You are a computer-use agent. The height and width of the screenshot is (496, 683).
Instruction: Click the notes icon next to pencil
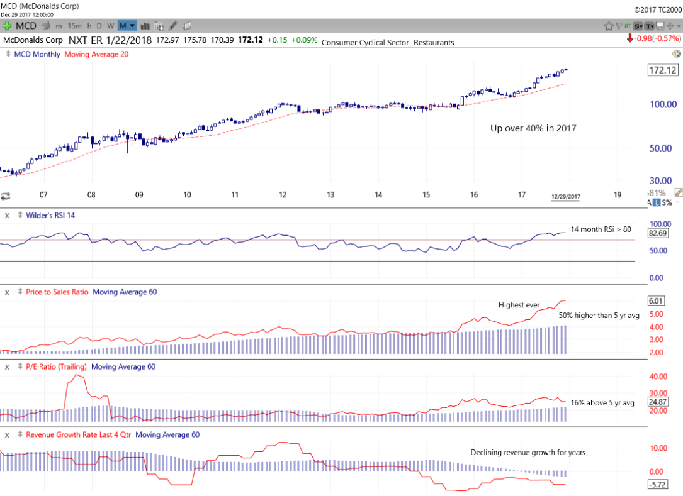tap(186, 26)
